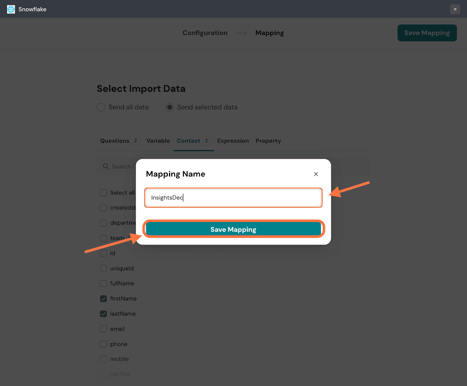Close the Mapping Name dialog
The image size is (467, 386).
[x=316, y=174]
